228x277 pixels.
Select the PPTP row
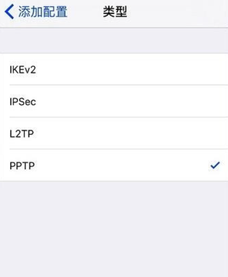pos(114,165)
